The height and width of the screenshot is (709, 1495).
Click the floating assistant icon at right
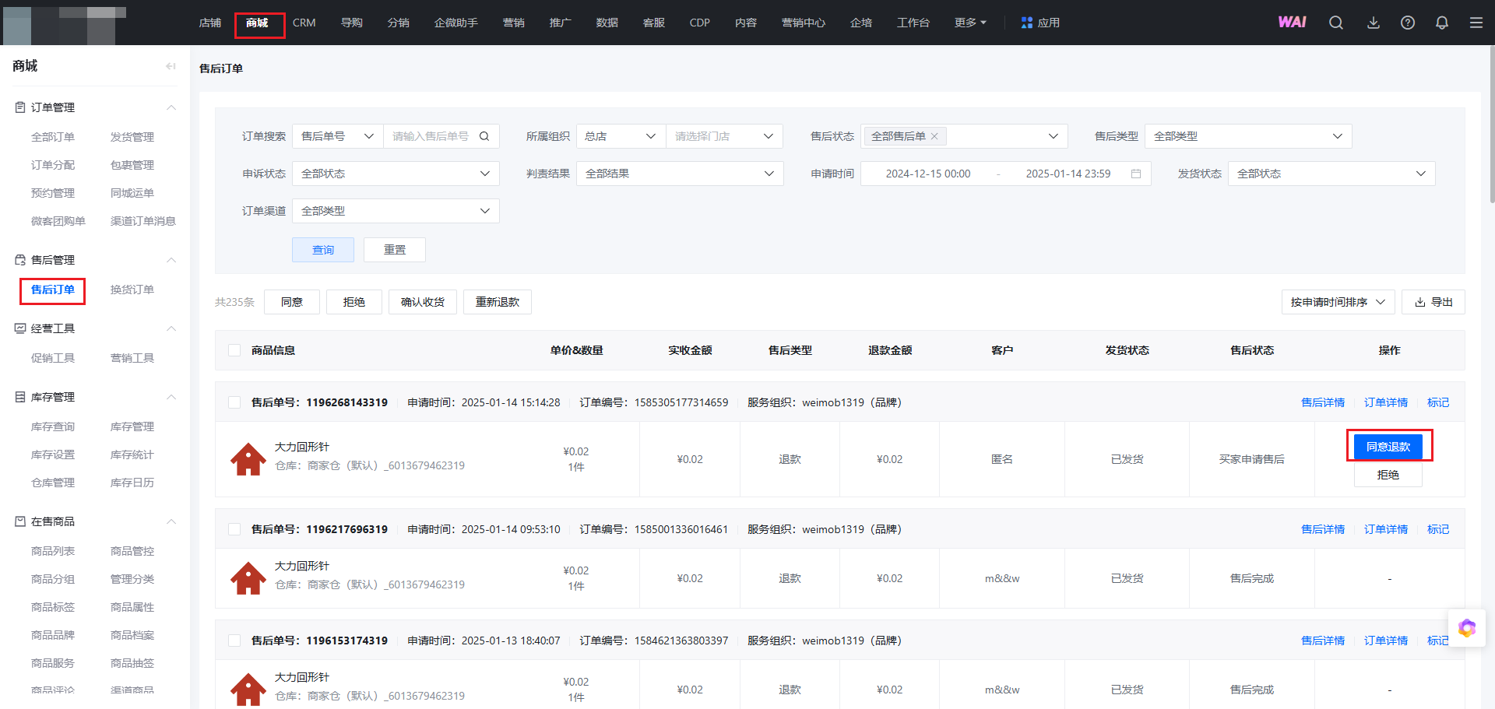(x=1467, y=628)
